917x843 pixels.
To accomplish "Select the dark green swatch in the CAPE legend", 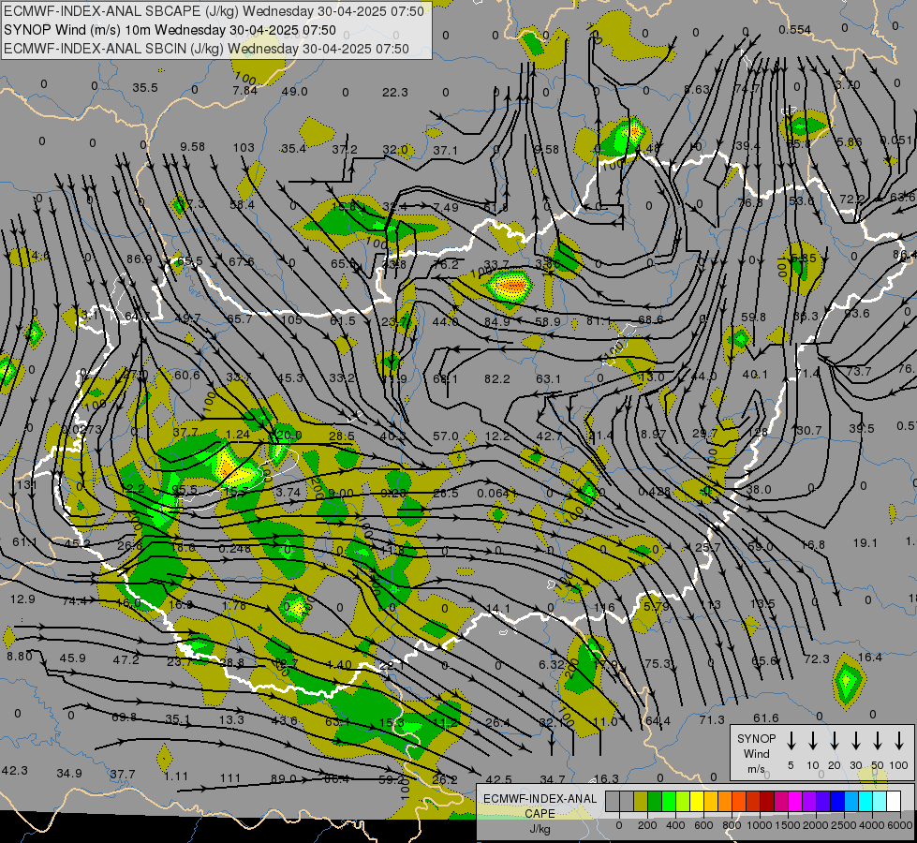I will click(655, 801).
